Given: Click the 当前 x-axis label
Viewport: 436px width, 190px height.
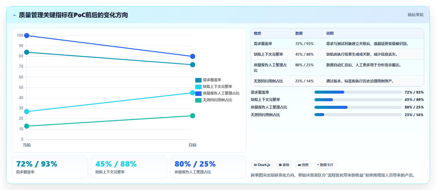Looking at the screenshot, I should (x=27, y=145).
